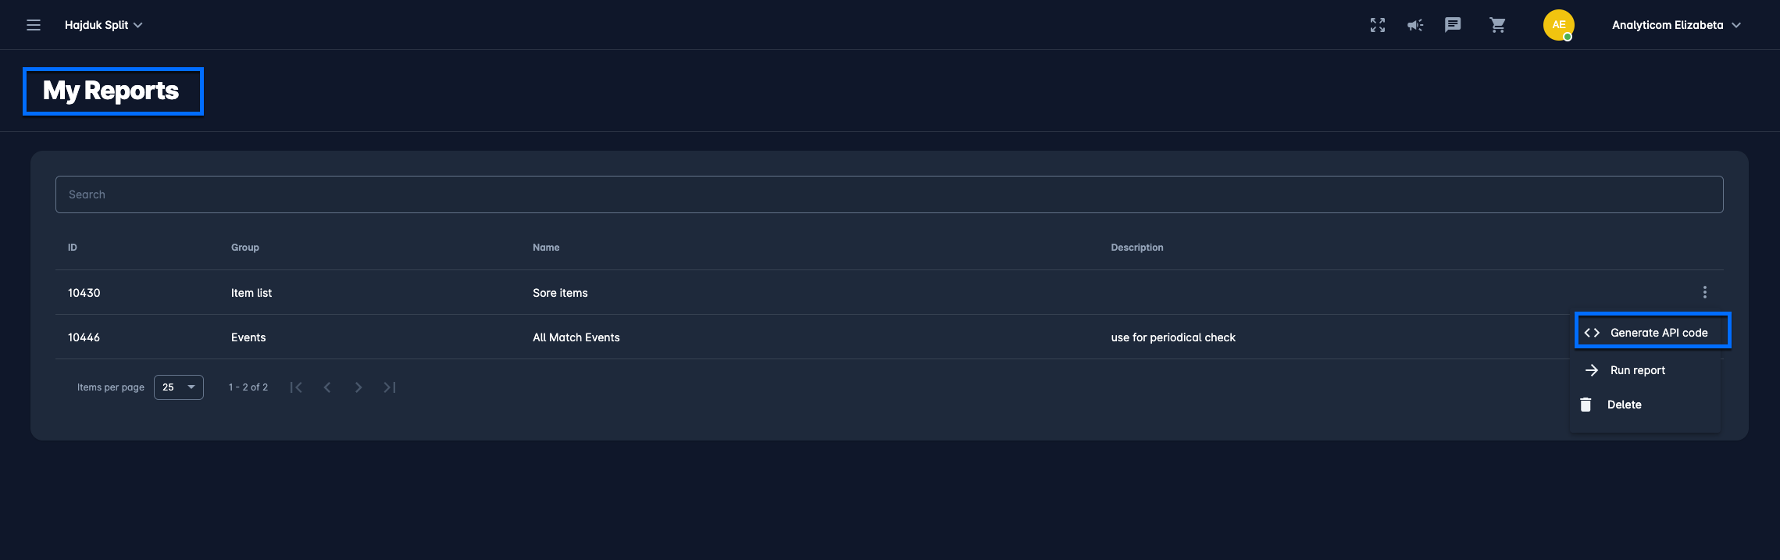
Task: Click into the Search reports field
Action: 889,194
